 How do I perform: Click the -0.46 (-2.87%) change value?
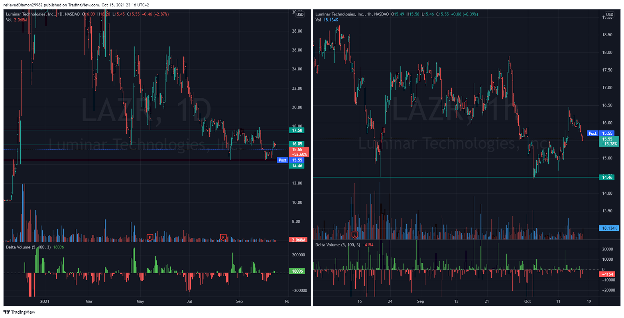click(x=155, y=14)
